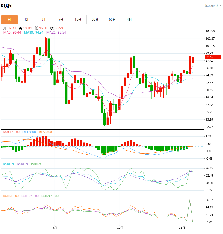This screenshot has width=223, height=234.
Task: Open the 5分 interval tab
Action: (x=61, y=20)
